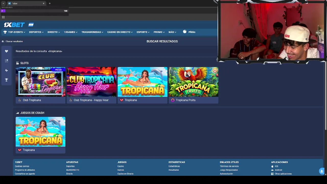Open the trophy icon in left sidebar
This screenshot has width=327, height=184.
(x=6, y=80)
